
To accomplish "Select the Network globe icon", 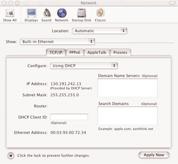I will tap(62, 13).
